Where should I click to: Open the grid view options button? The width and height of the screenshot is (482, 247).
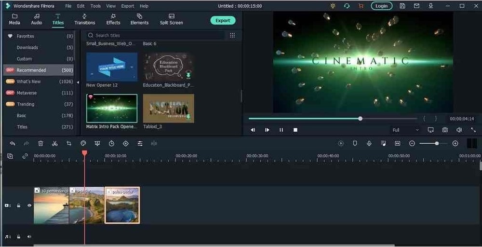click(x=232, y=35)
